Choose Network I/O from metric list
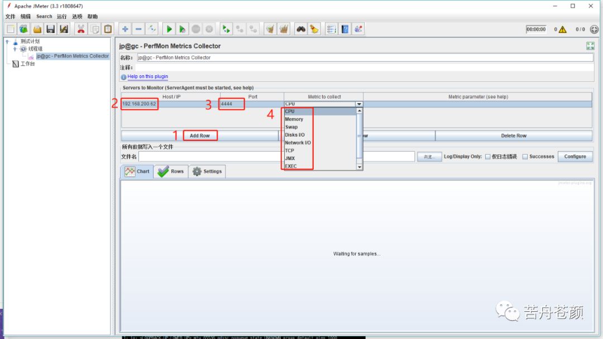The height and width of the screenshot is (339, 603). tap(320, 143)
